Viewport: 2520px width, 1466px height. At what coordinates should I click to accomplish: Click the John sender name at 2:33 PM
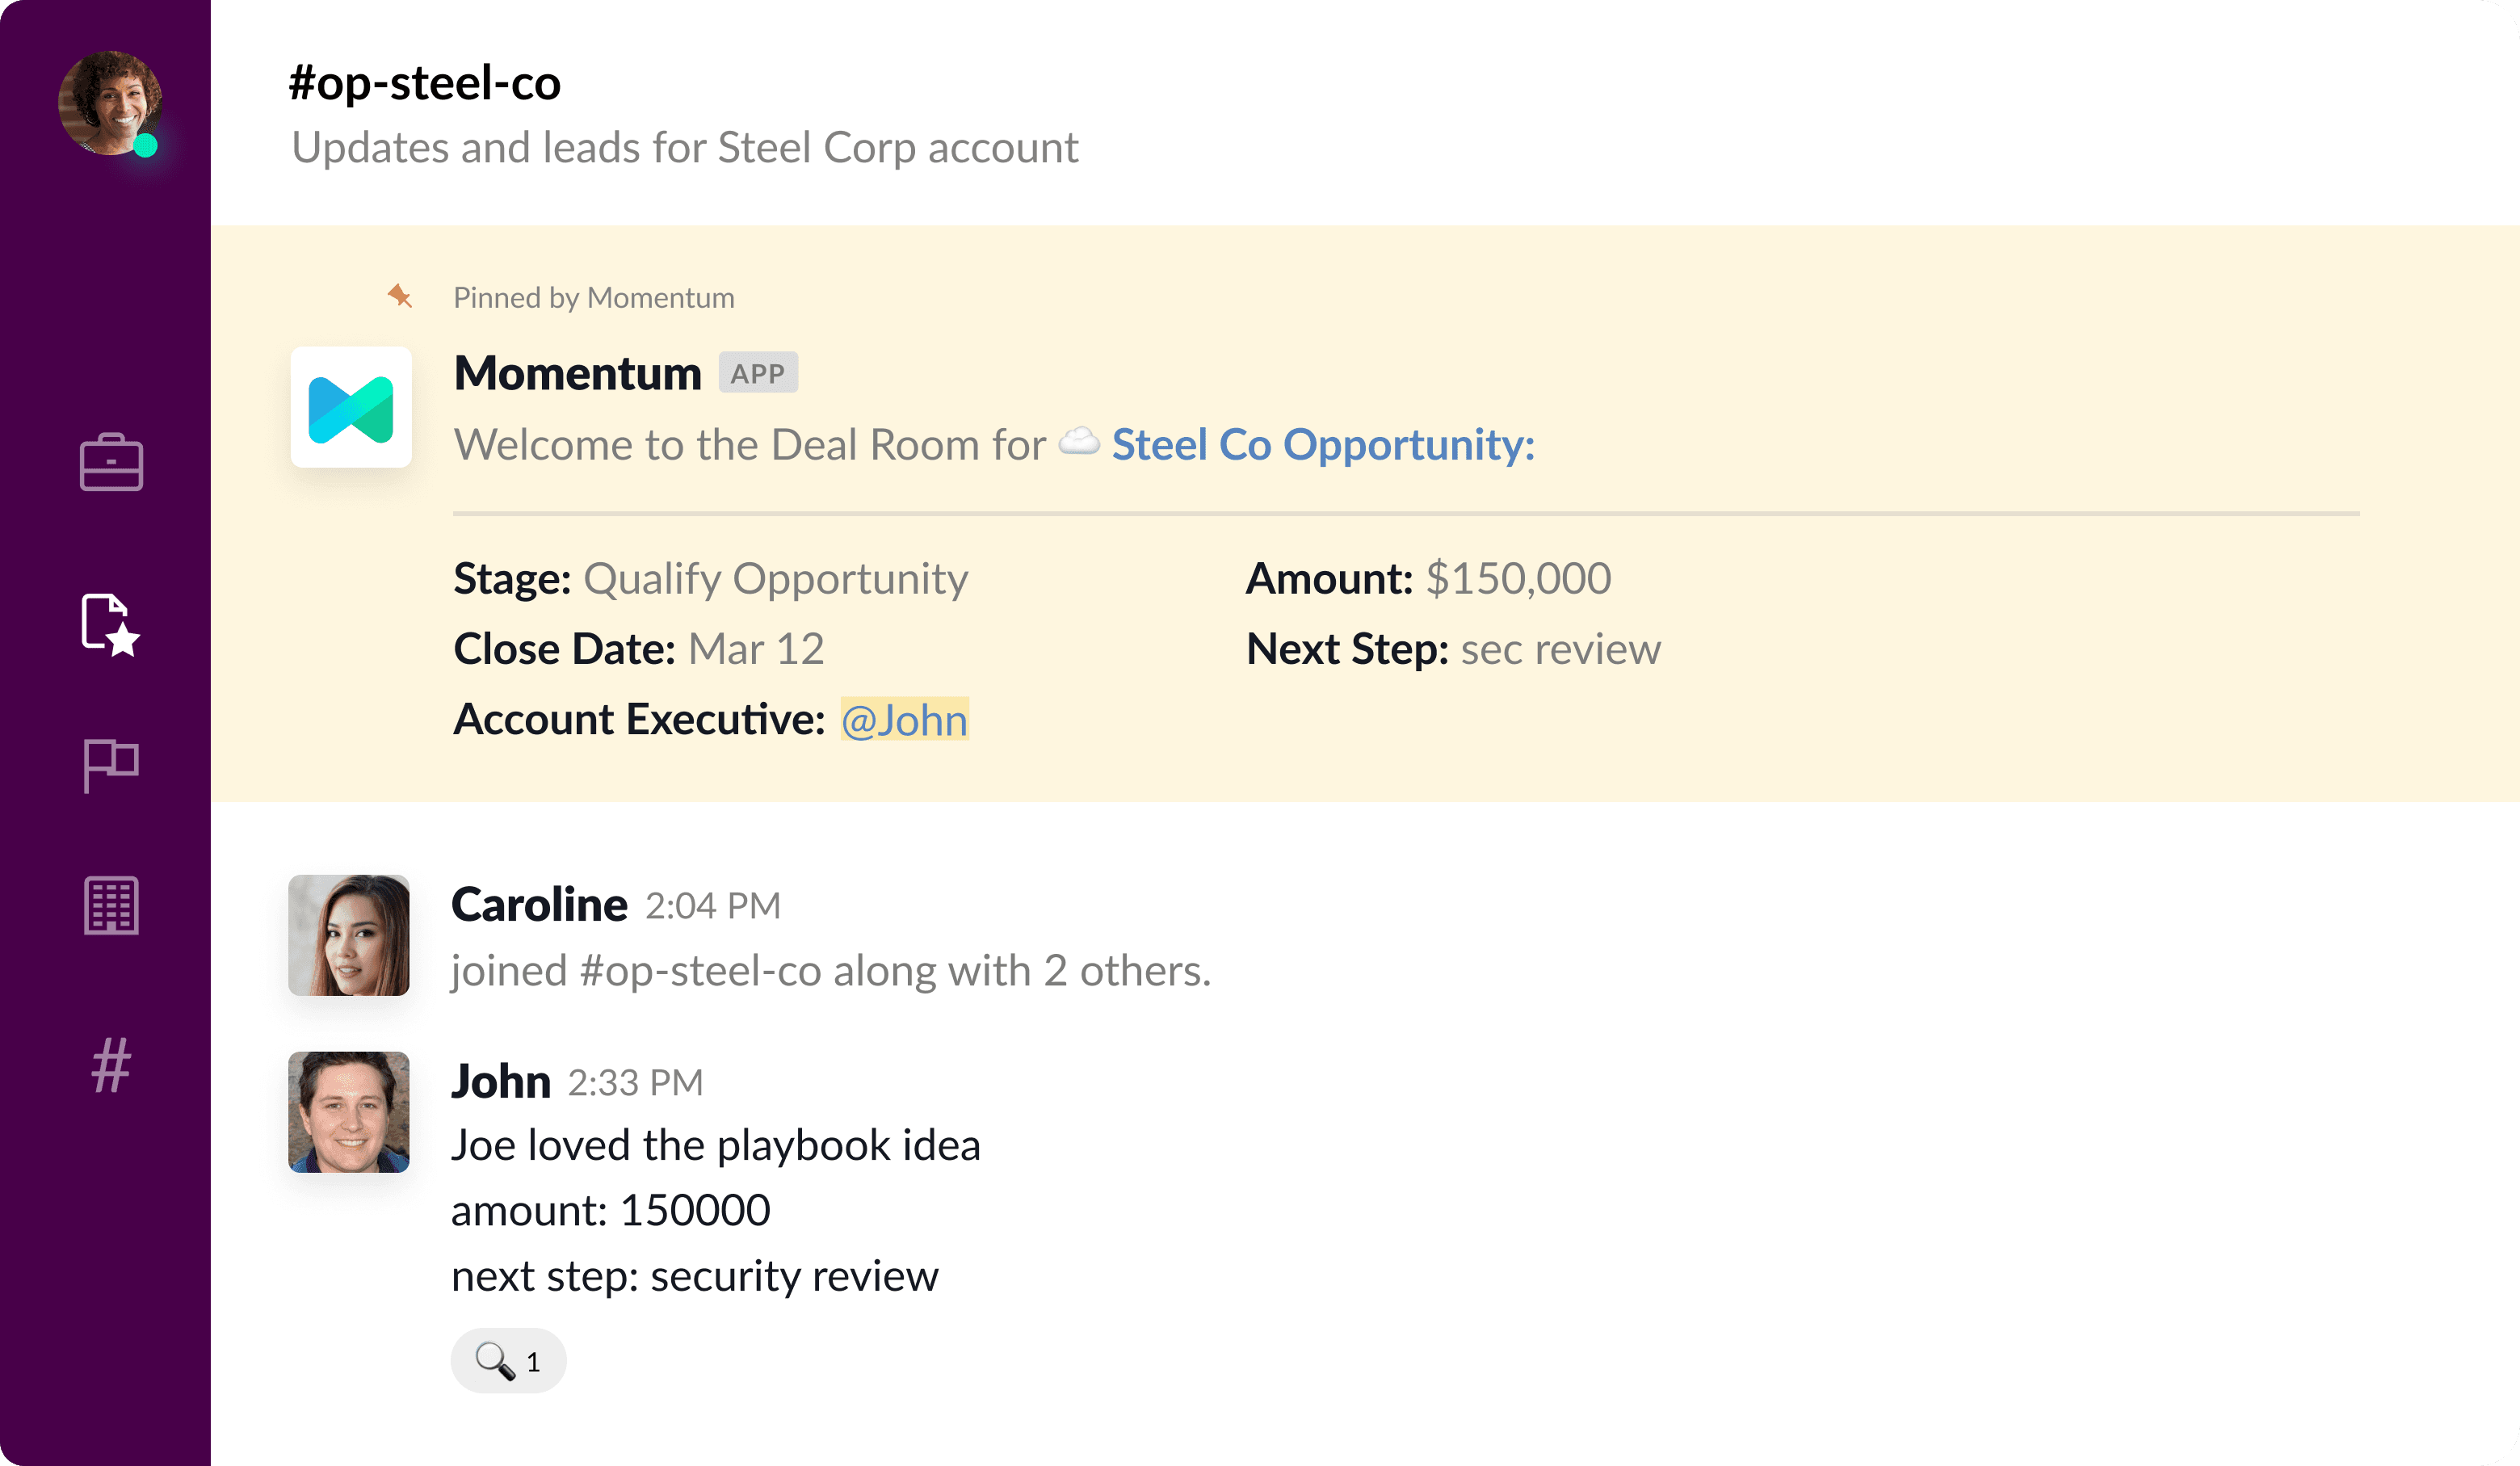(x=501, y=1081)
